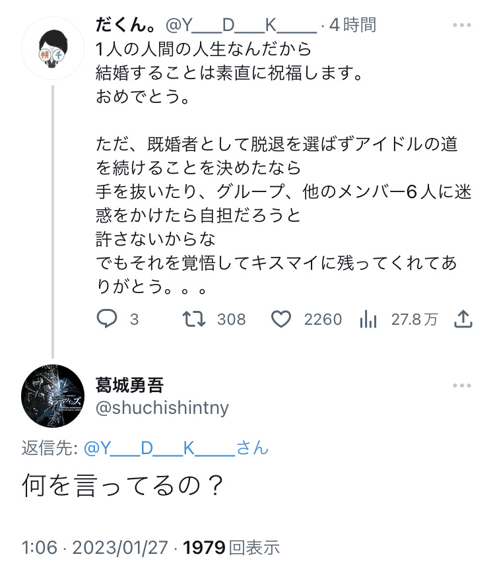Like the tweet with the heart icon
The height and width of the screenshot is (573, 495).
pyautogui.click(x=282, y=320)
